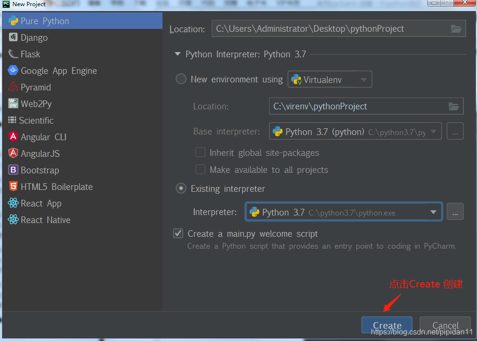The height and width of the screenshot is (341, 477).
Task: Click the Scientific project icon
Action: pos(12,120)
